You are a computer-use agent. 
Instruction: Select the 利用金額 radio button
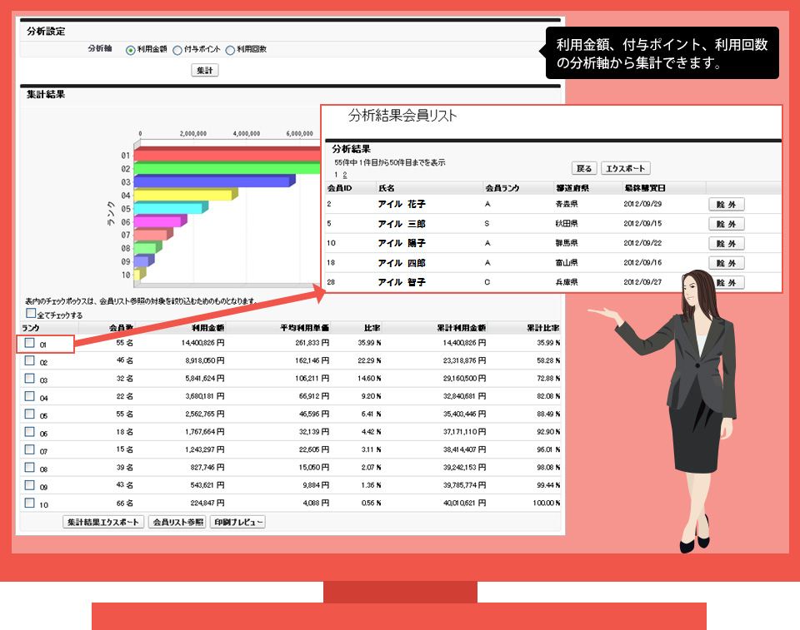(130, 50)
